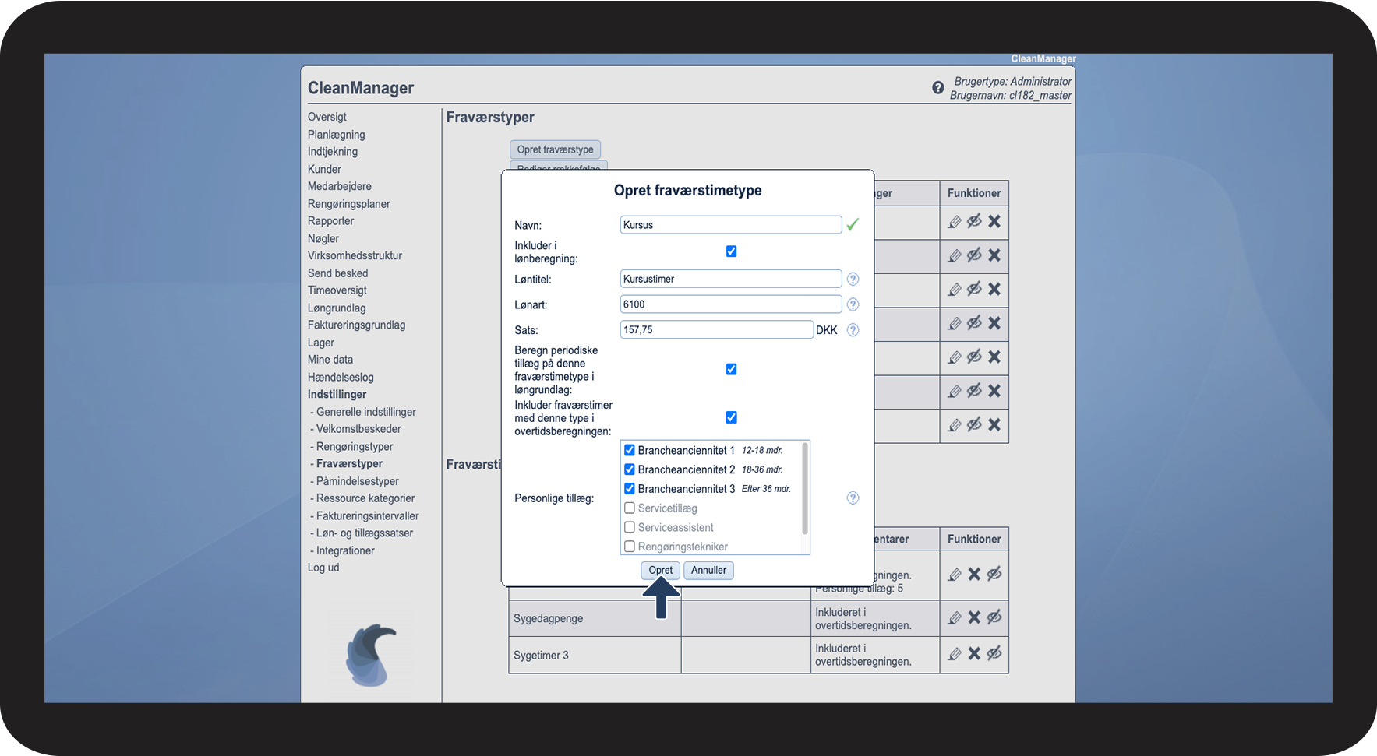
Task: Open Faktureringsgrundlag
Action: (357, 325)
